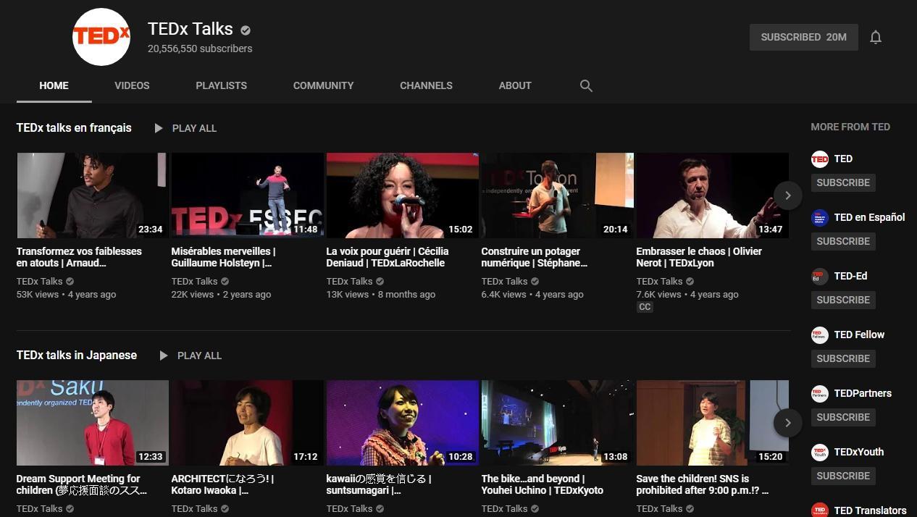
Task: Open the La voix pour guérir thumbnail
Action: click(x=403, y=196)
